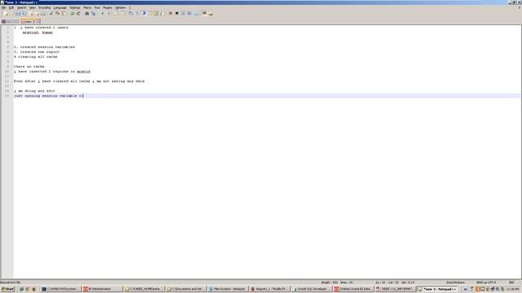Open the File menu

click(3, 7)
